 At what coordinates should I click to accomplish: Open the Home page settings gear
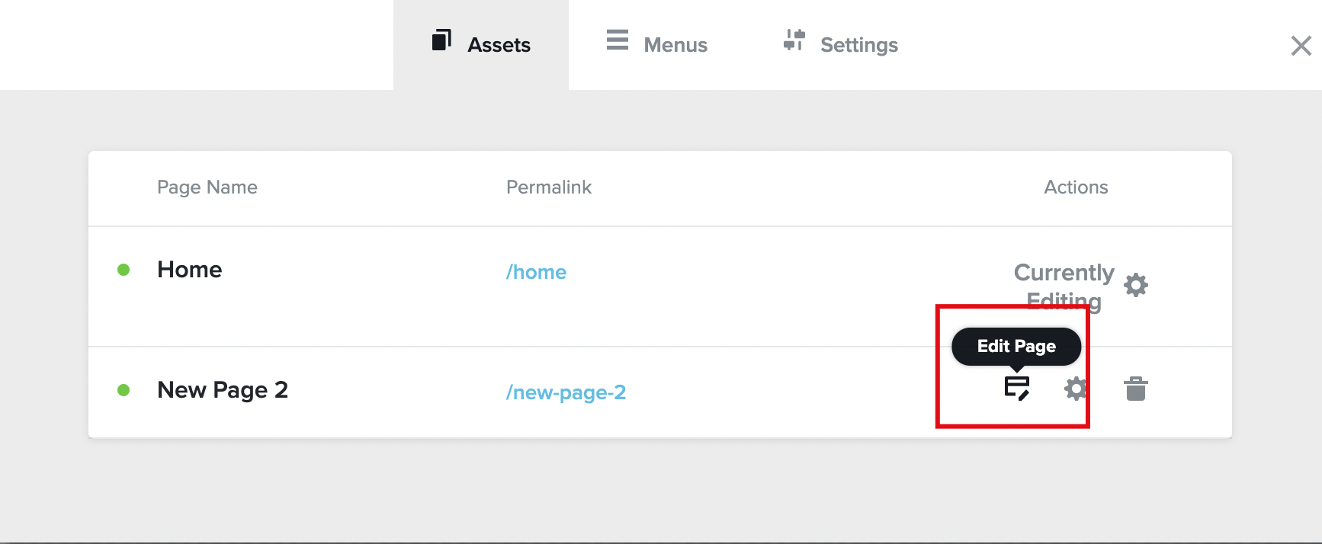(1136, 285)
